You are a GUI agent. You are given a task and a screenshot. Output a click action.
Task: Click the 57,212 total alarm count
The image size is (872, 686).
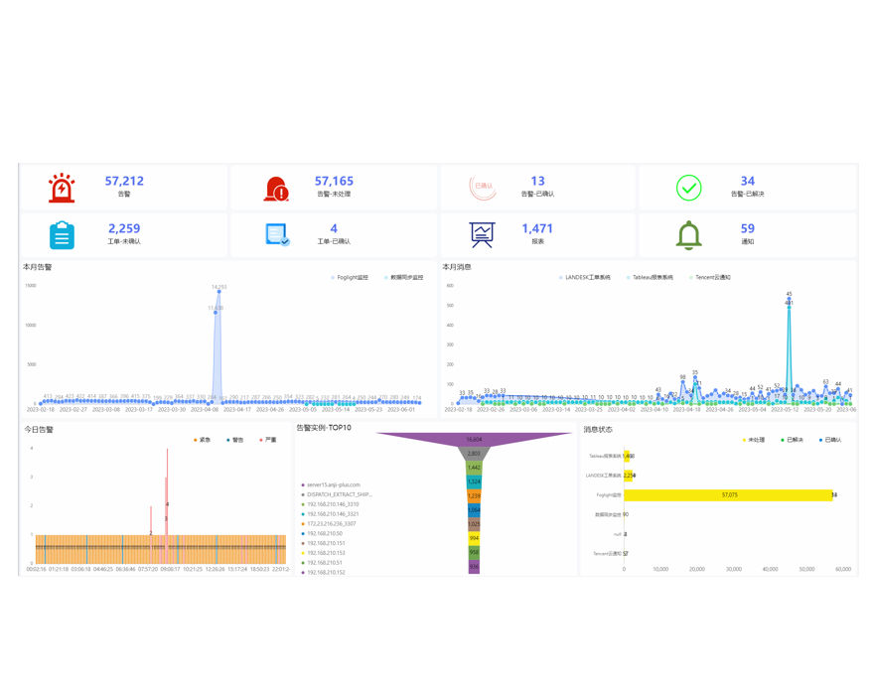tap(124, 181)
